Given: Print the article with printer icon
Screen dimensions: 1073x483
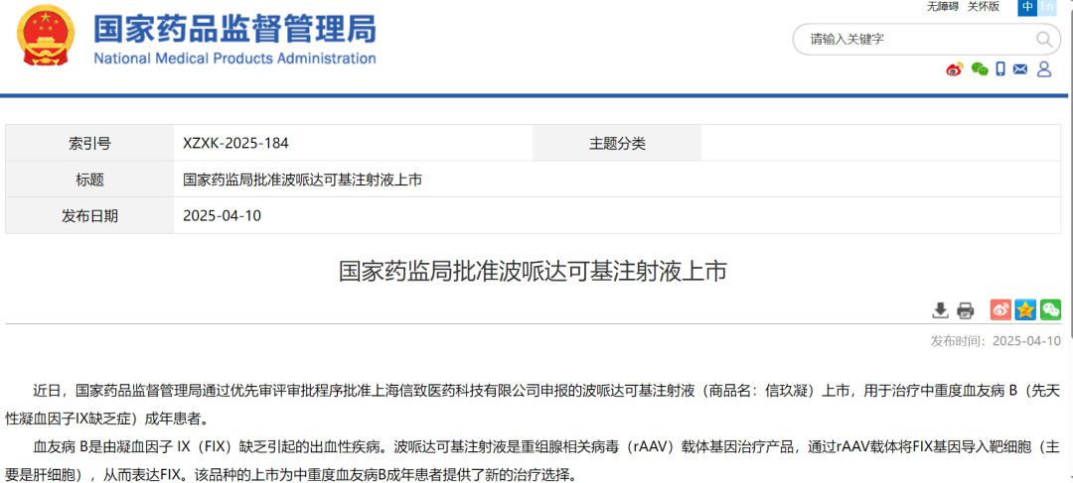Looking at the screenshot, I should (x=965, y=310).
